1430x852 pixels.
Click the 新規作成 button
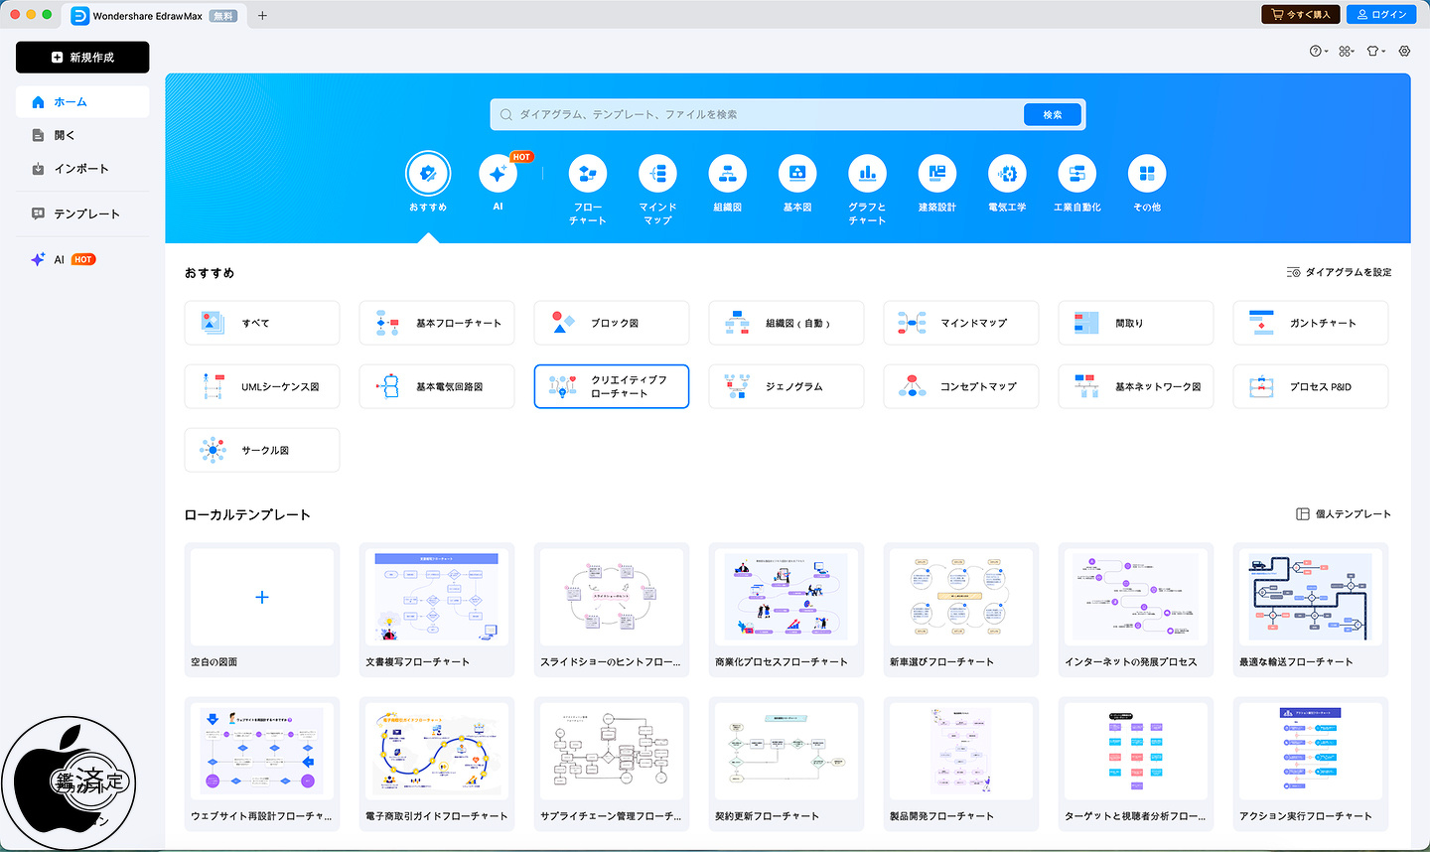click(82, 58)
